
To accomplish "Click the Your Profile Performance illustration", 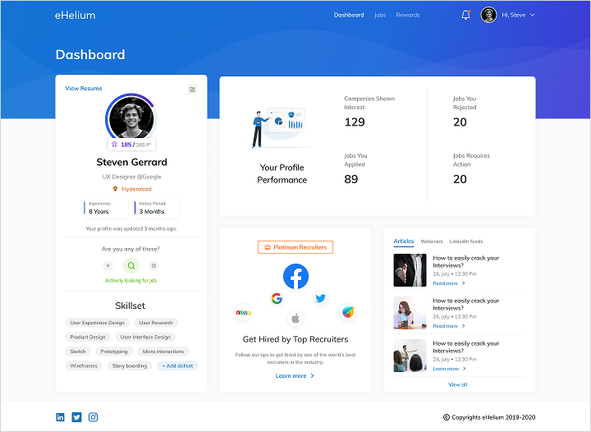I will [282, 128].
